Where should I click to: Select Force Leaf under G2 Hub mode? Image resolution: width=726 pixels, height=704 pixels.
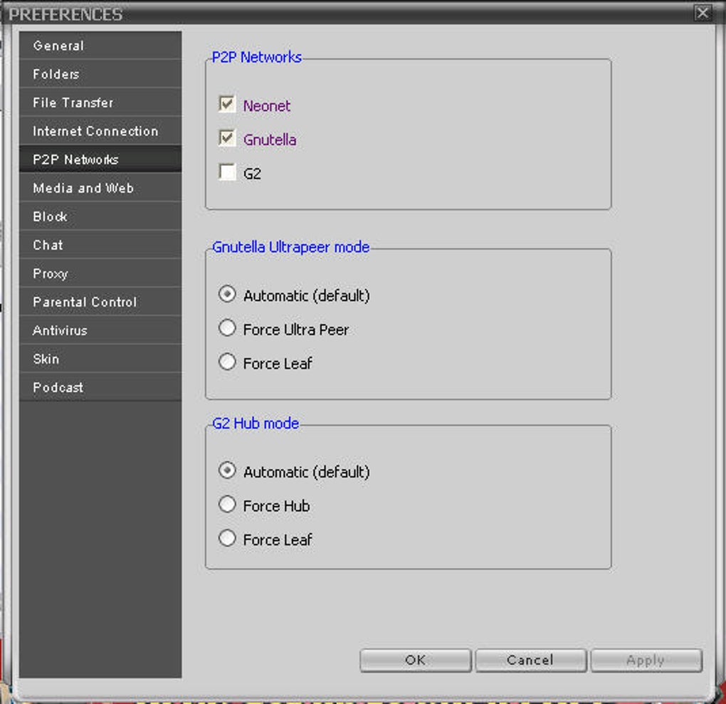(227, 538)
